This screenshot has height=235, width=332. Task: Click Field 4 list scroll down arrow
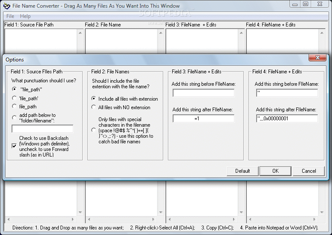click(322, 212)
